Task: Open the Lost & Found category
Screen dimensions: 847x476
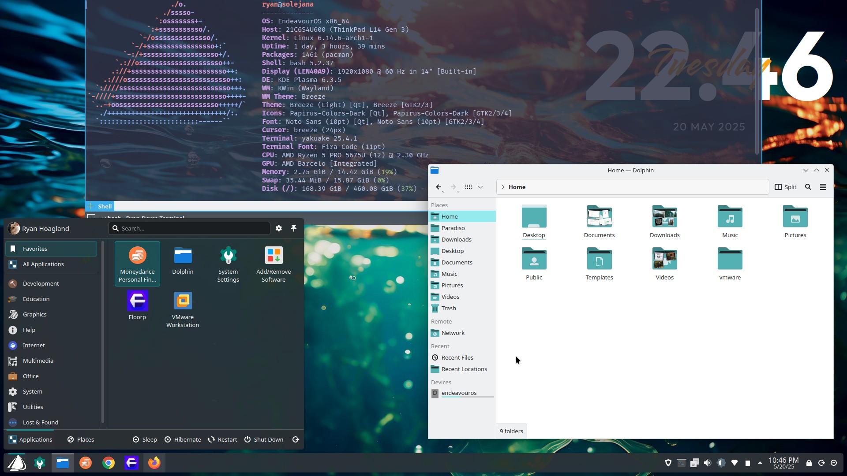Action: pos(51,422)
